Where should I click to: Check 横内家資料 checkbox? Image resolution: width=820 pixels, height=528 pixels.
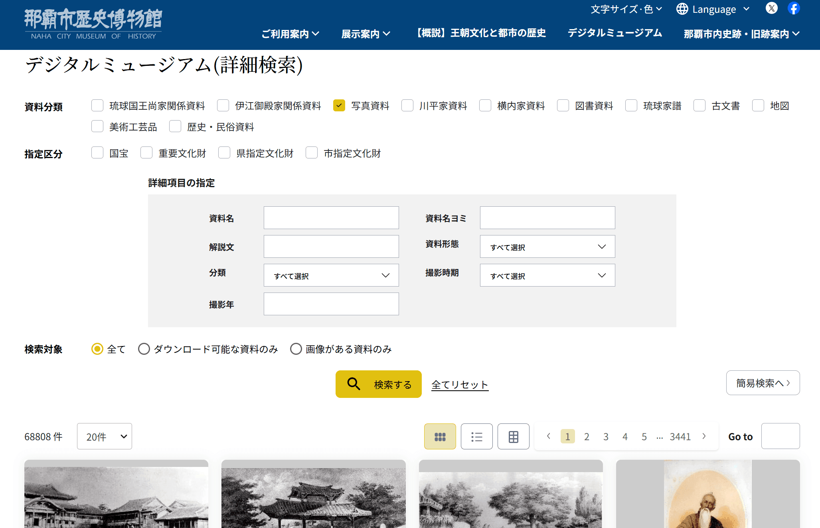(x=485, y=106)
